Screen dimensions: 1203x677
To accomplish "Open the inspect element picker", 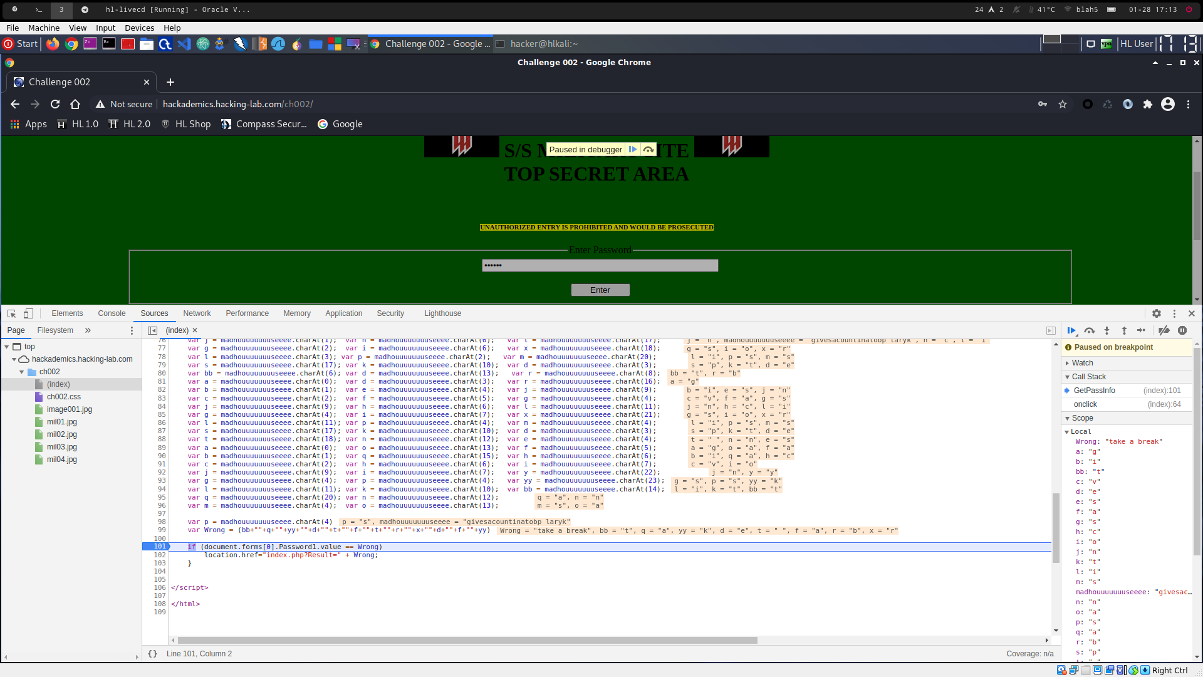I will coord(11,313).
